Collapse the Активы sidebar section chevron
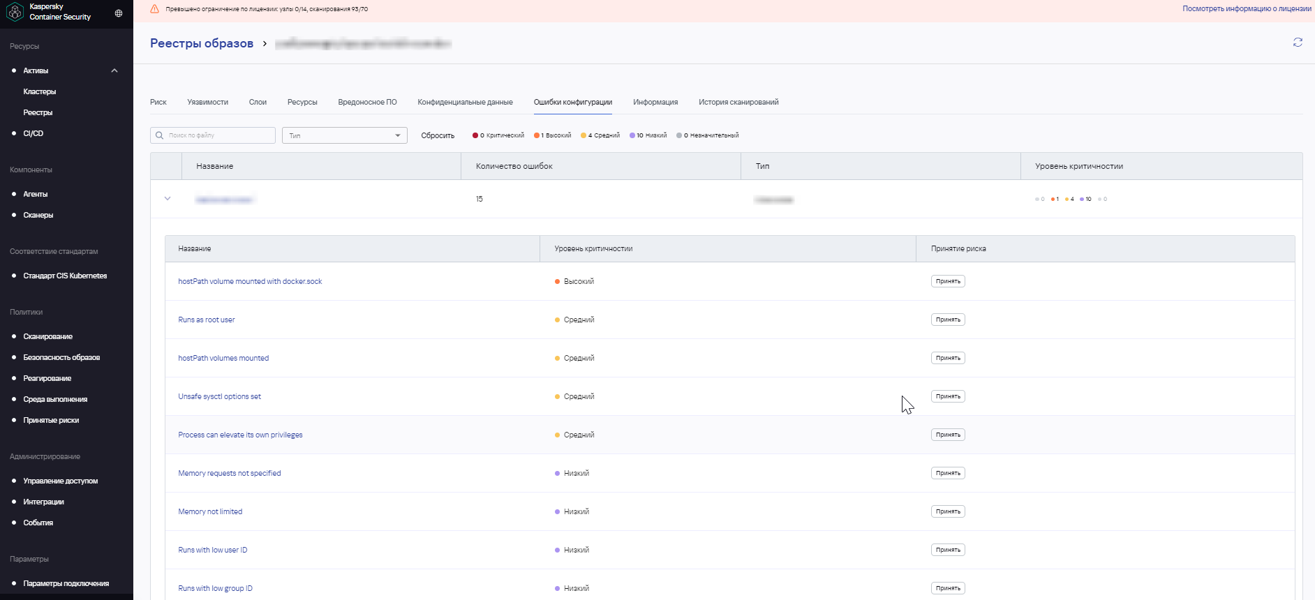1315x600 pixels. (114, 70)
